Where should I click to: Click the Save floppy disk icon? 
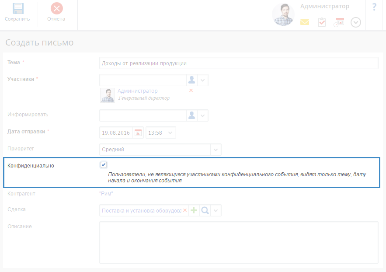pyautogui.click(x=18, y=9)
